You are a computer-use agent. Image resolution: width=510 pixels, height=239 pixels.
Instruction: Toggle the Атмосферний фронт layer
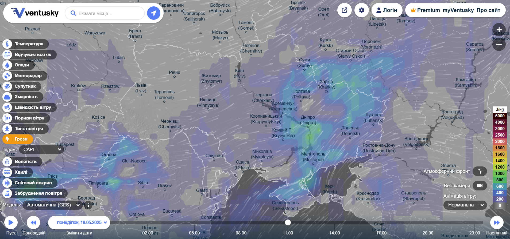coord(480,171)
